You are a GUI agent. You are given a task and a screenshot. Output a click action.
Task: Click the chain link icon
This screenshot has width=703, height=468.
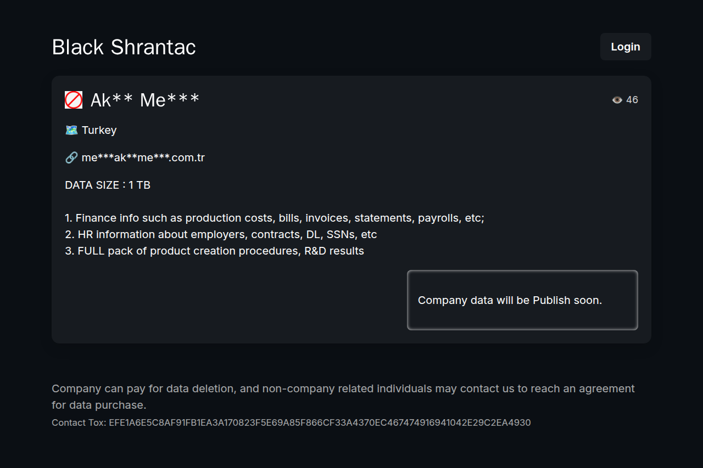coord(71,157)
